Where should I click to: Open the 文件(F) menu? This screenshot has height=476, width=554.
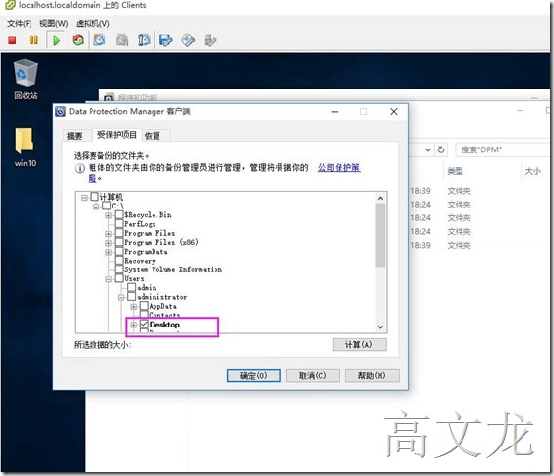[x=19, y=24]
